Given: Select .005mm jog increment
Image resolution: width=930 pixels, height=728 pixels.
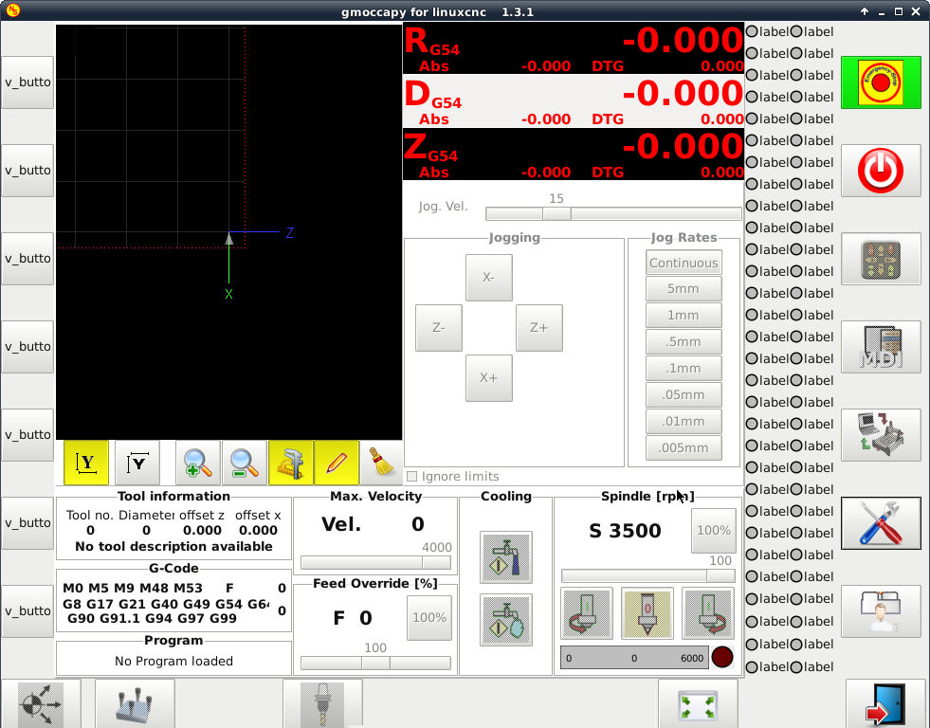Looking at the screenshot, I should tap(684, 448).
